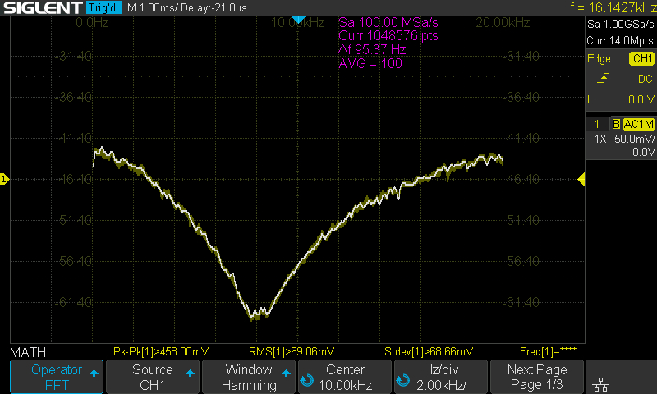Click the yellow channel 1 ground marker
Viewport: 657px width, 394px height.
pos(4,179)
